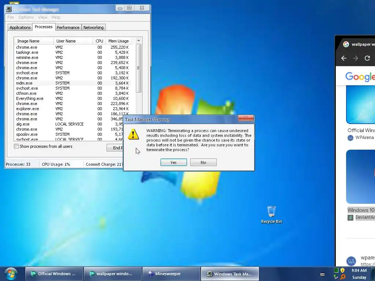Click Task Manager title bar icon
Viewport: 375px width, 281px height.
(x=9, y=9)
